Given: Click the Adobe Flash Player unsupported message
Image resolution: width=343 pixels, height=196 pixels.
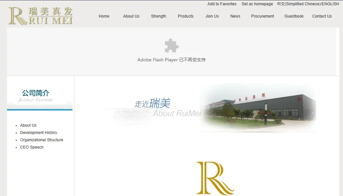Looking at the screenshot, I should coord(171,60).
